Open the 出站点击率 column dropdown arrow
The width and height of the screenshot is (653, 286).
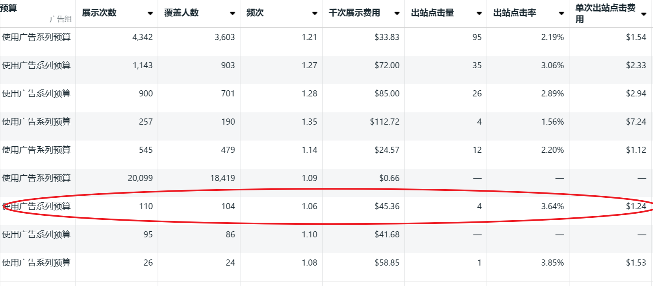pyautogui.click(x=561, y=13)
